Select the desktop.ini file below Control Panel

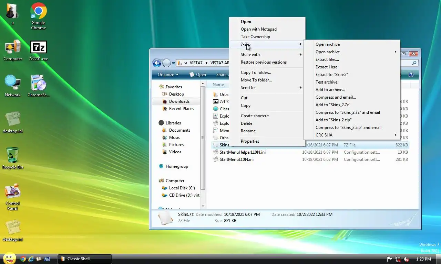pos(13,230)
